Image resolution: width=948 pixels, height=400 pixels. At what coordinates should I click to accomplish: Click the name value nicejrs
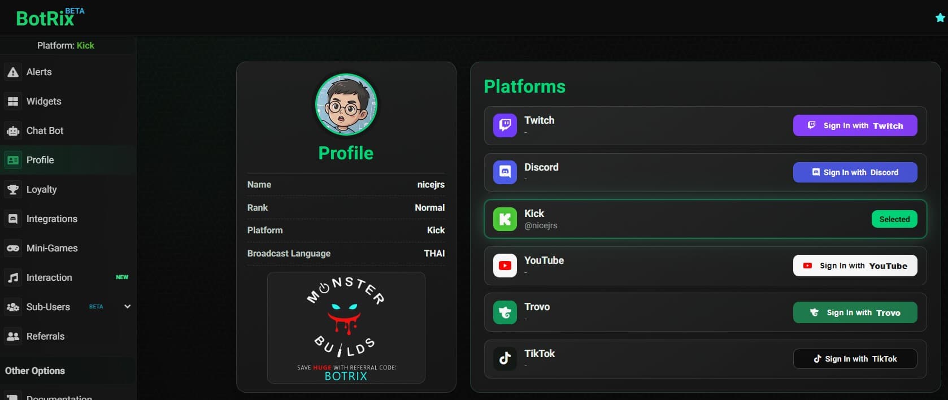pos(431,185)
